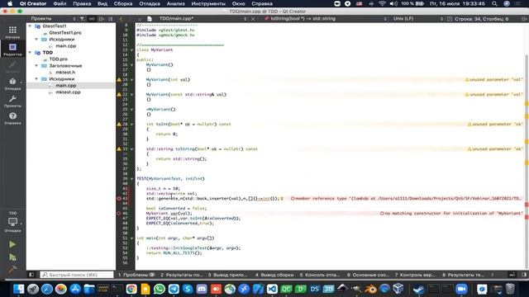Fold TEST block at line 39
529x297 pixels.
(132, 179)
